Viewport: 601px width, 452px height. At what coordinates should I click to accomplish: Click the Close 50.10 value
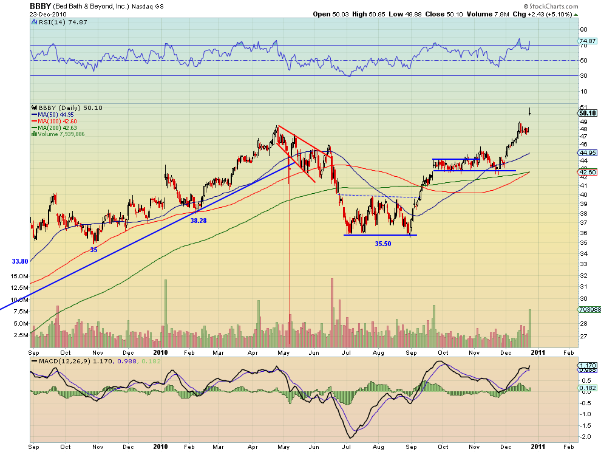click(444, 14)
